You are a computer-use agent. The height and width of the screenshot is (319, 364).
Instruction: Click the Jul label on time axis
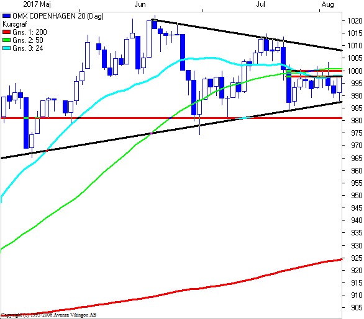[x=260, y=4]
